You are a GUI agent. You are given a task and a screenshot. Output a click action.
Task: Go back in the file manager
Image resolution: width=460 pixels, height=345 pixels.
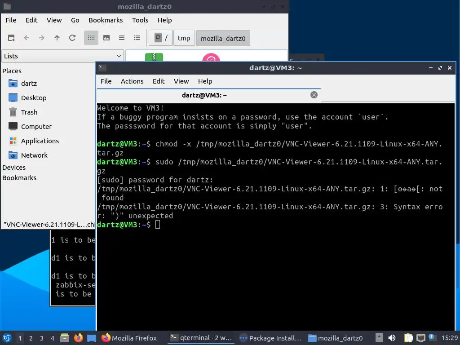click(27, 38)
